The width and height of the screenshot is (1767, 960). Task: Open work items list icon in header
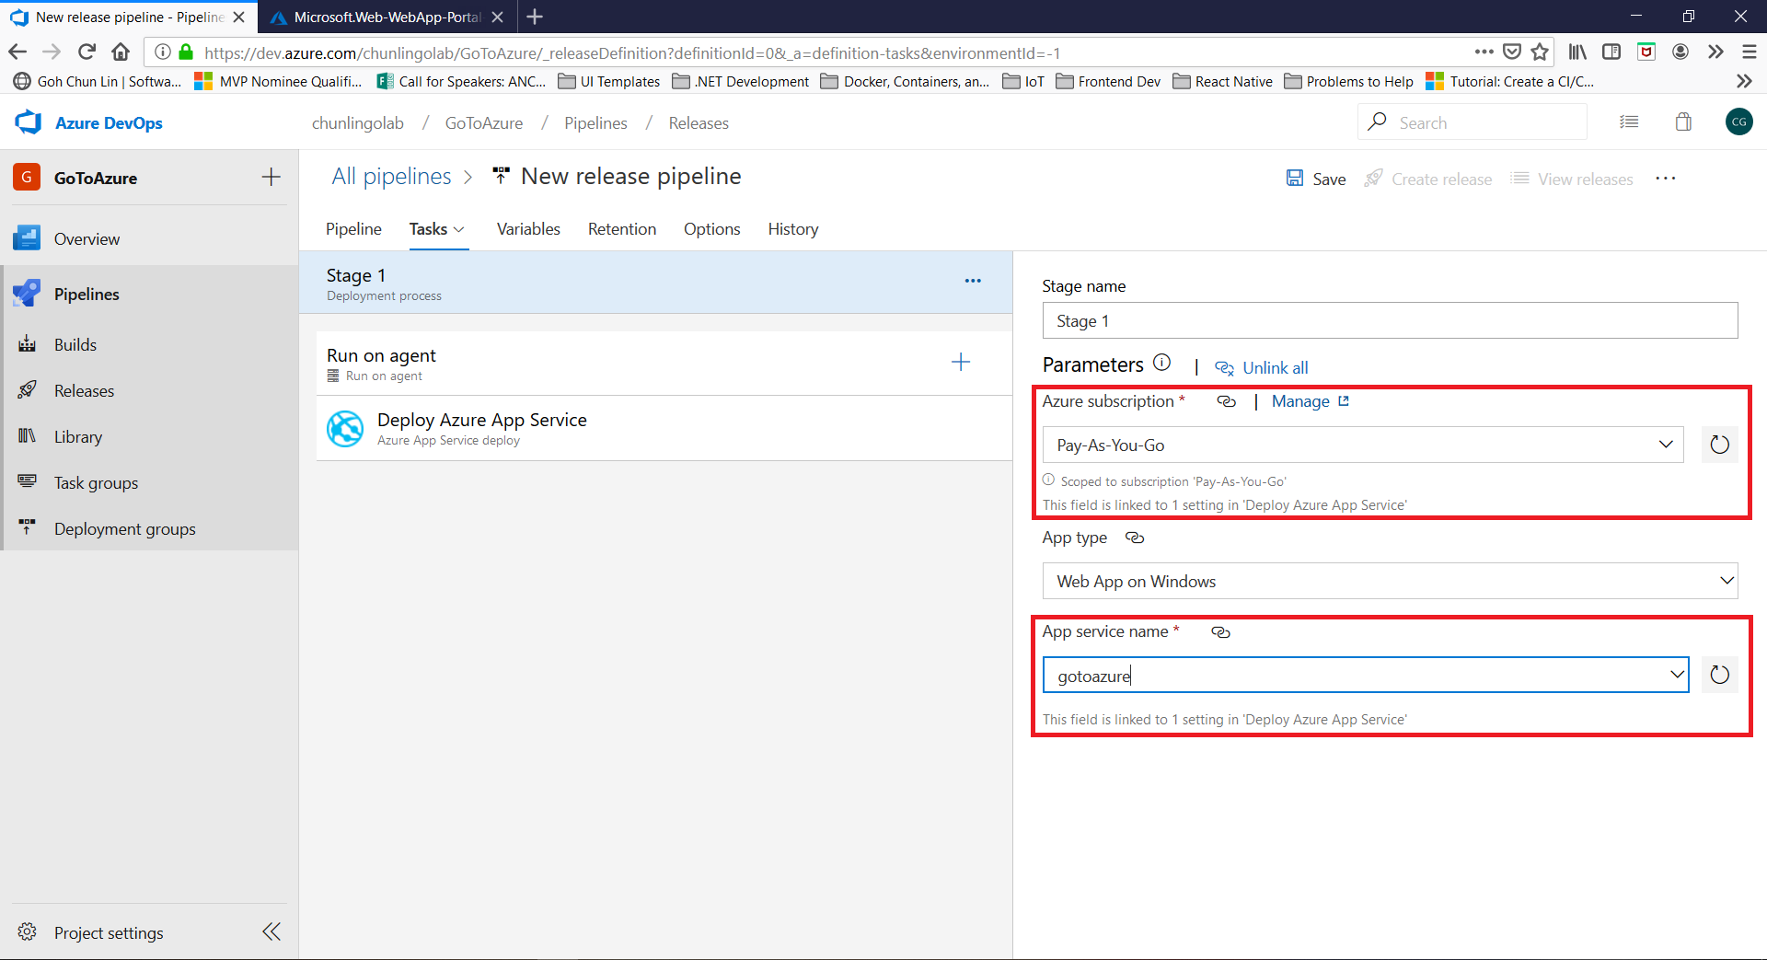1629,121
